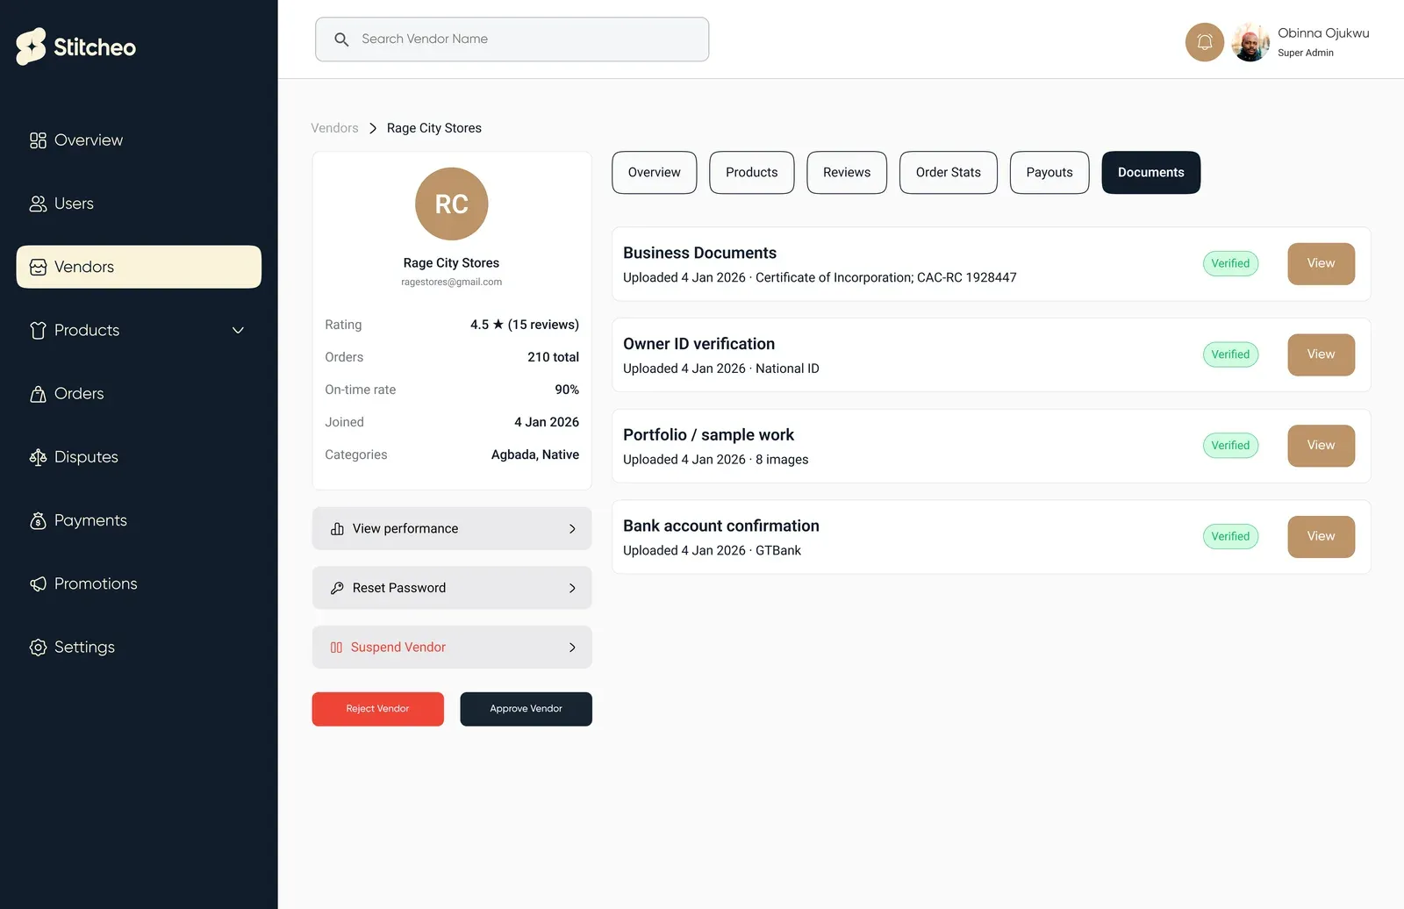Image resolution: width=1404 pixels, height=909 pixels.
Task: Click the Users people icon in sidebar
Action: [38, 204]
